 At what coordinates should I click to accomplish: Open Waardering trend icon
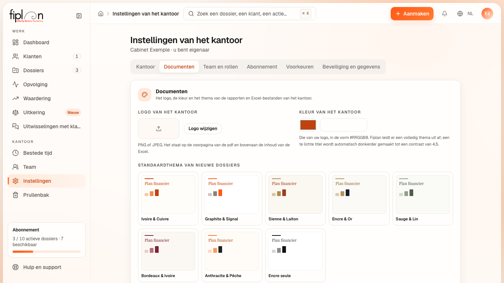pos(15,98)
